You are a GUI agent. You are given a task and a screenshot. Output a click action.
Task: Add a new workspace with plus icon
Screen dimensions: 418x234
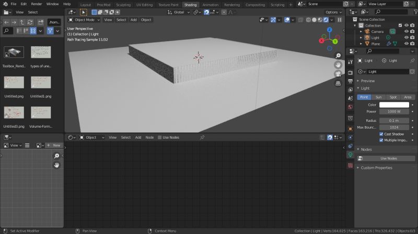click(x=291, y=5)
